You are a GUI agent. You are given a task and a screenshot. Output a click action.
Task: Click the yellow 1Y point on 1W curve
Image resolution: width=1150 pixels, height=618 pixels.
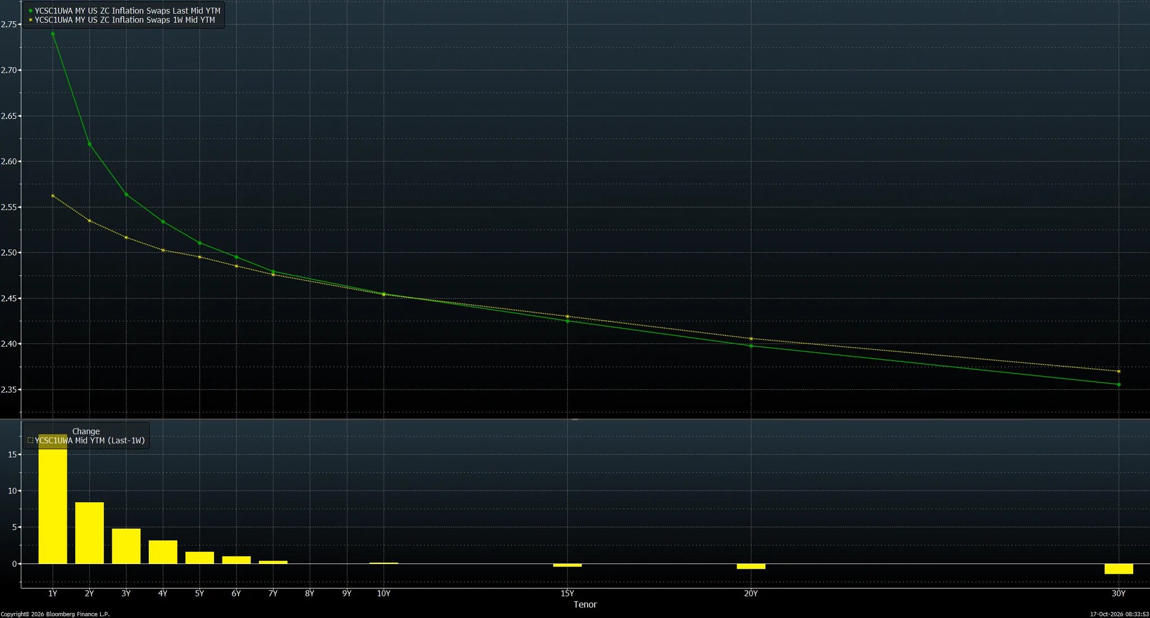click(x=53, y=196)
